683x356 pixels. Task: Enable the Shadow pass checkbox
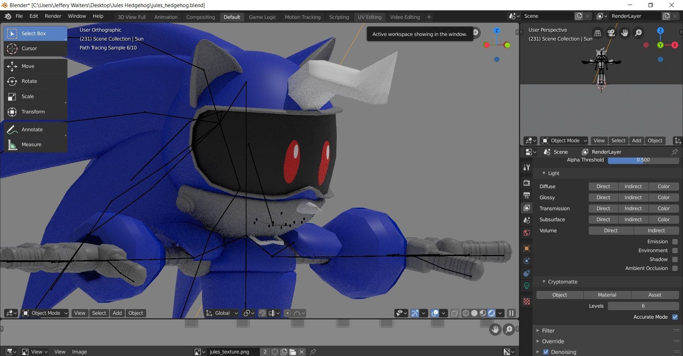(675, 259)
